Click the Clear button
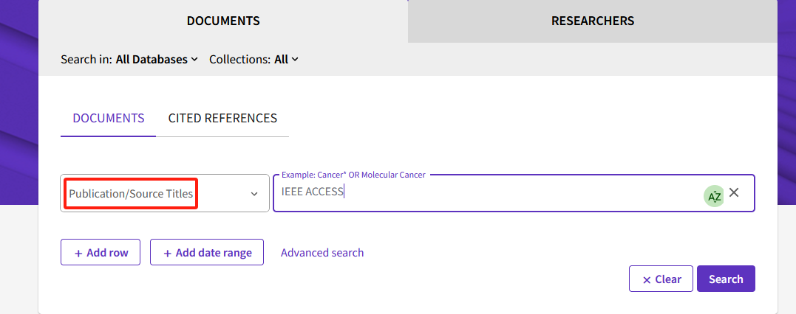 (661, 279)
